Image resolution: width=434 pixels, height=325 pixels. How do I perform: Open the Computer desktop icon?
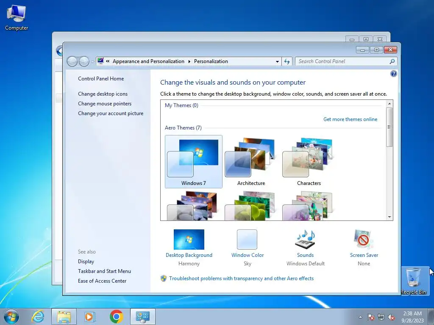(17, 18)
